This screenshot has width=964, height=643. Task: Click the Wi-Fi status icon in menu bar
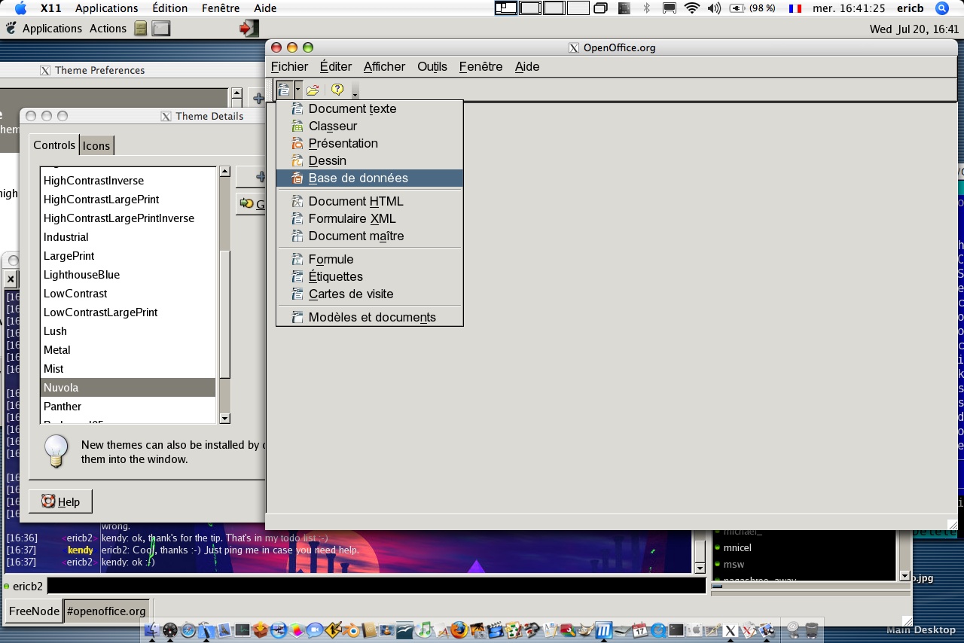point(691,8)
